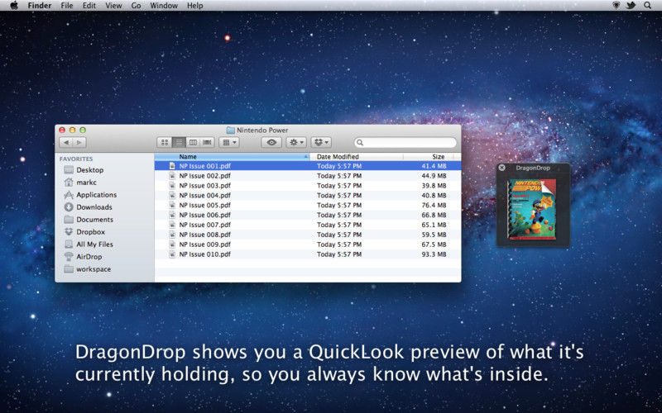Switch Finder to column view
Screen dimensions: 662x413
pos(193,143)
